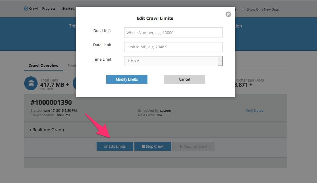
Task: Focus the Data Limit input field
Action: tap(173, 47)
